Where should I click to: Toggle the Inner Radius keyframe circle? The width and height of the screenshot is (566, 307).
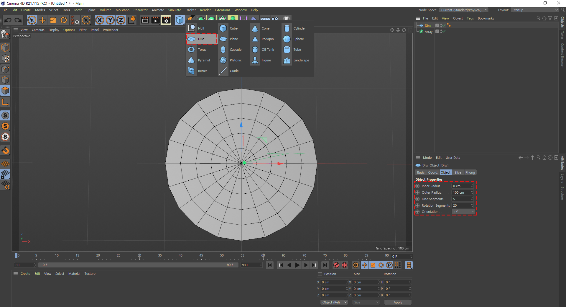pyautogui.click(x=417, y=186)
